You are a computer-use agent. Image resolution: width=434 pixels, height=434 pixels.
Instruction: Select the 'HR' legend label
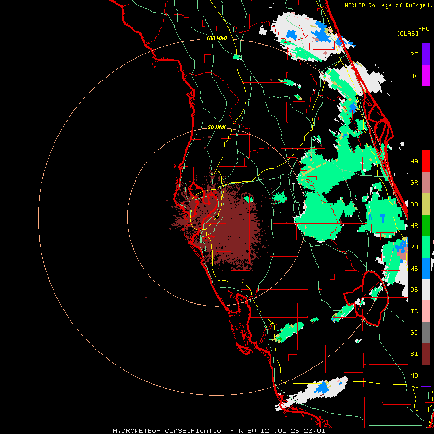point(414,226)
